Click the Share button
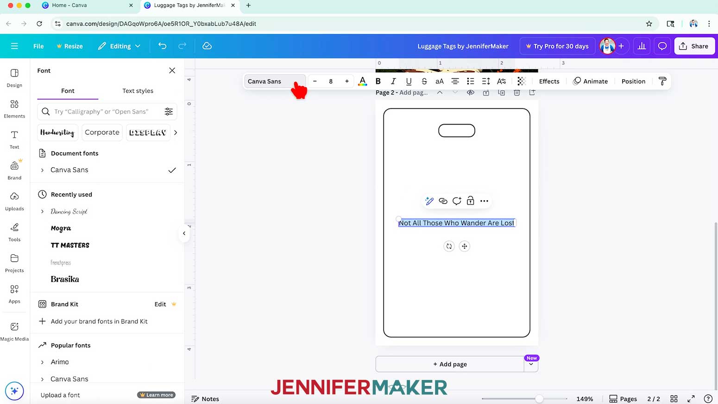Screen dimensions: 718x404 694,46
